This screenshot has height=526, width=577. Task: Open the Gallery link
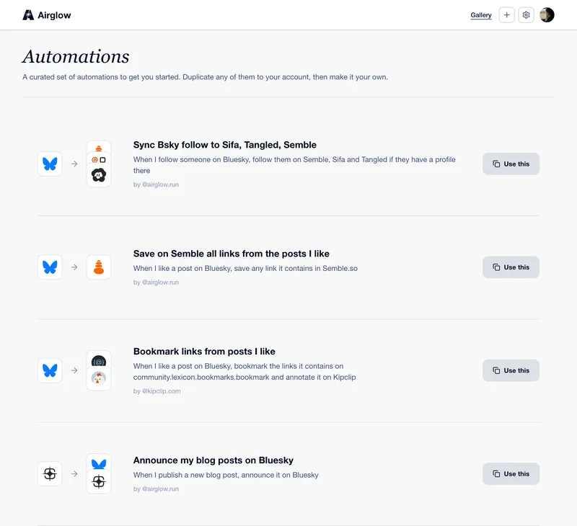coord(481,15)
